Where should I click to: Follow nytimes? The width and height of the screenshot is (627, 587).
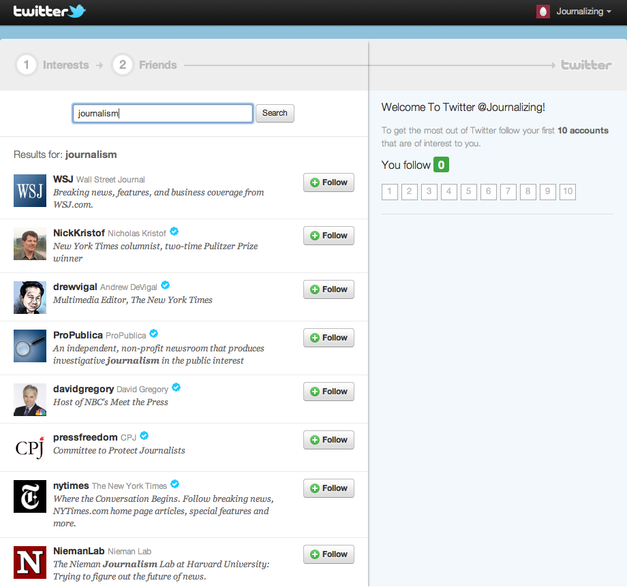(328, 488)
